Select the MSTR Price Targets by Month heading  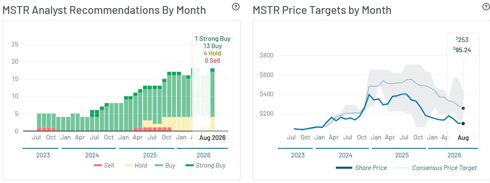[322, 10]
